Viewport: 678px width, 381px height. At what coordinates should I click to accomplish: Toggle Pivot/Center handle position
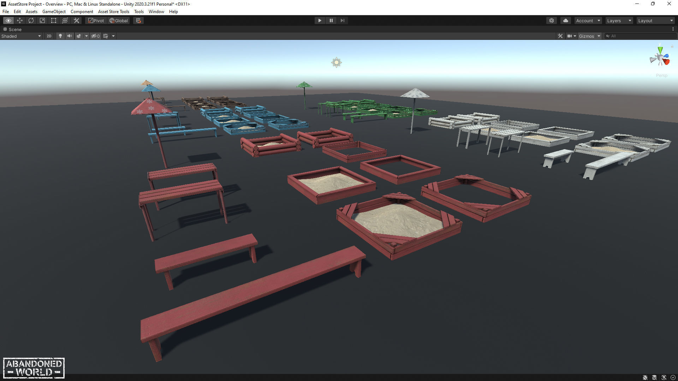click(x=96, y=20)
